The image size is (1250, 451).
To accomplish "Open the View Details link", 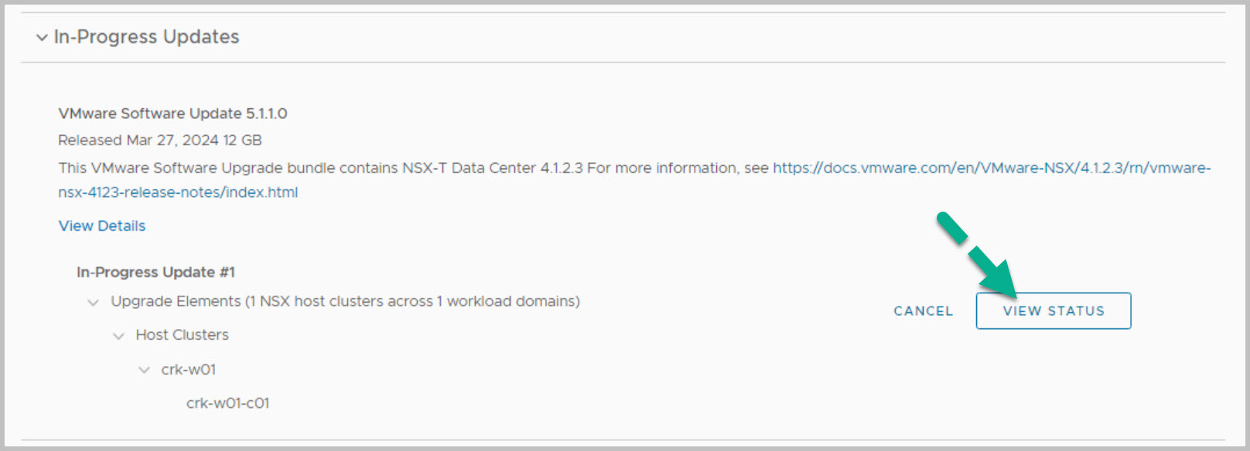I will (102, 226).
